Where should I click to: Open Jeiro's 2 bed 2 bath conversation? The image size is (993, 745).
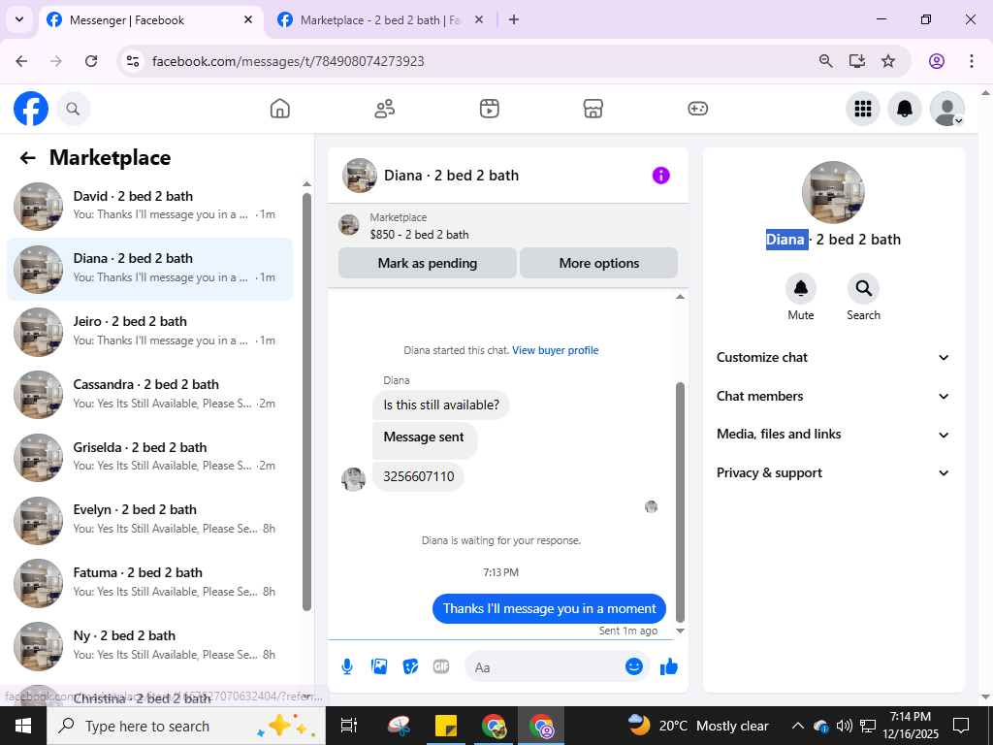[x=150, y=332]
